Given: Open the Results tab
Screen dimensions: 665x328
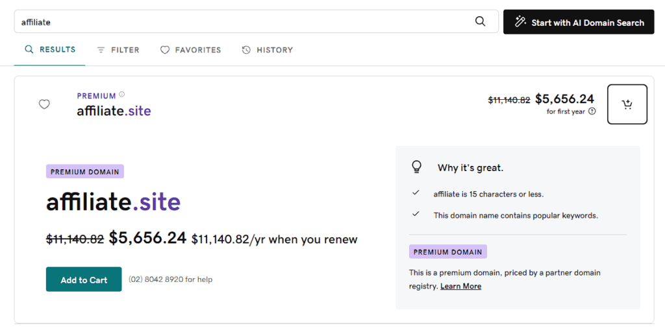Looking at the screenshot, I should pos(50,49).
